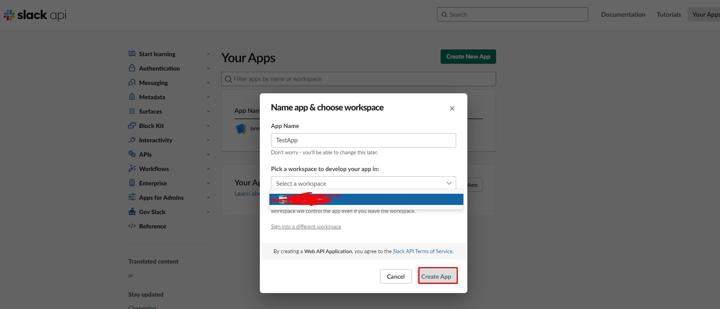
Task: Expand Enterprise sidebar arrow
Action: coord(208,183)
